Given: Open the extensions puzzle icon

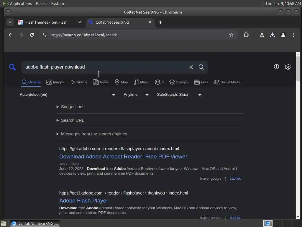Looking at the screenshot, I should tap(246, 35).
